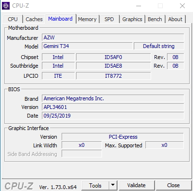Click the Max. Supported x0 field
The width and height of the screenshot is (193, 191).
click(x=165, y=145)
